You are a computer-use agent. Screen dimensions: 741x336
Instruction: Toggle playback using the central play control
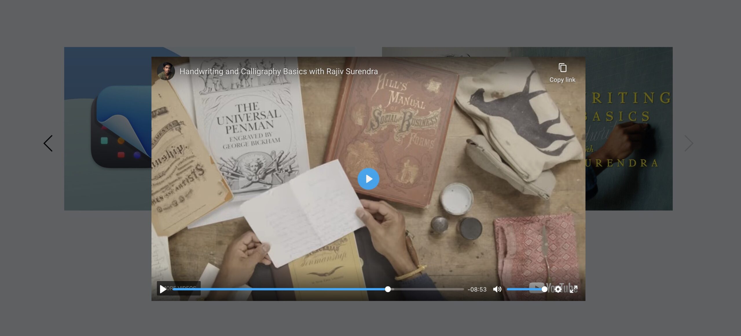click(x=368, y=179)
